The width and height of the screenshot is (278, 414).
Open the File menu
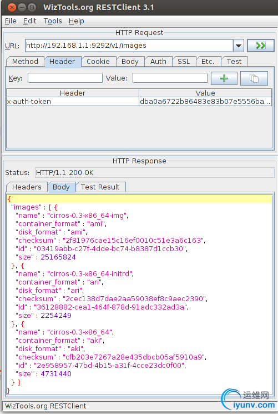pyautogui.click(x=11, y=21)
